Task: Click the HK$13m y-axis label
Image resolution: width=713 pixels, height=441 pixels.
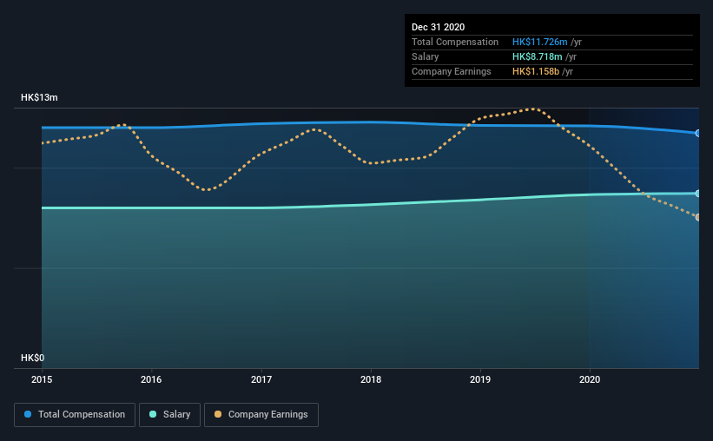Action: (x=39, y=97)
